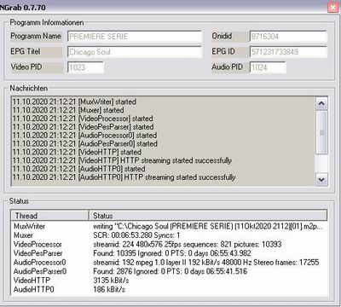Click the 'SCR: 00:06:53.280 Syncs: 1' status
The height and width of the screenshot is (307, 341).
(136, 235)
